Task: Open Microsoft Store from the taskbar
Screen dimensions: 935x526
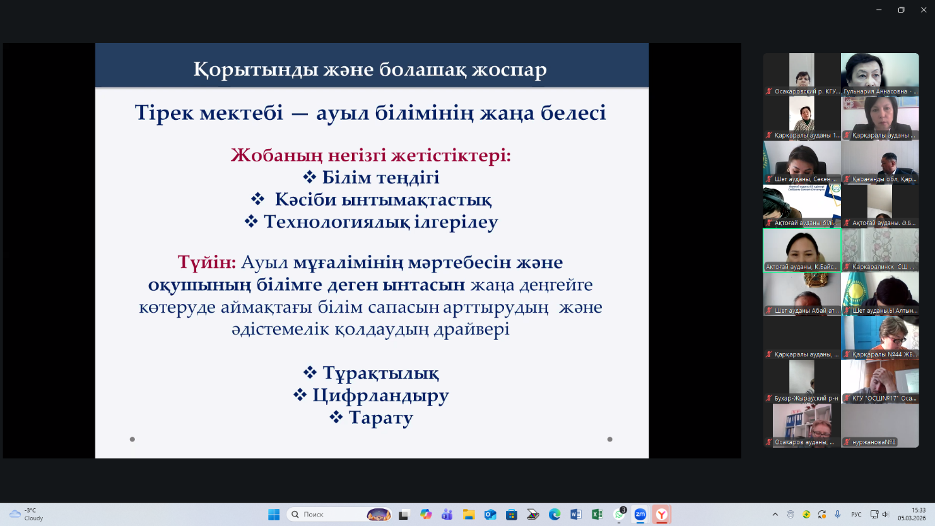Action: click(511, 515)
